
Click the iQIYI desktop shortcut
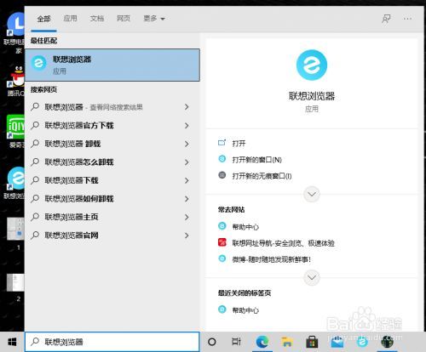pyautogui.click(x=15, y=131)
